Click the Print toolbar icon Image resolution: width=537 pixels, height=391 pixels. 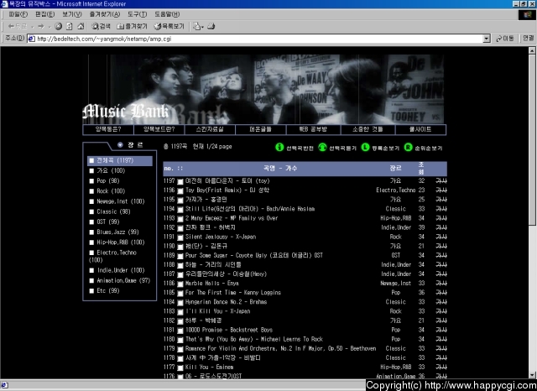click(211, 26)
